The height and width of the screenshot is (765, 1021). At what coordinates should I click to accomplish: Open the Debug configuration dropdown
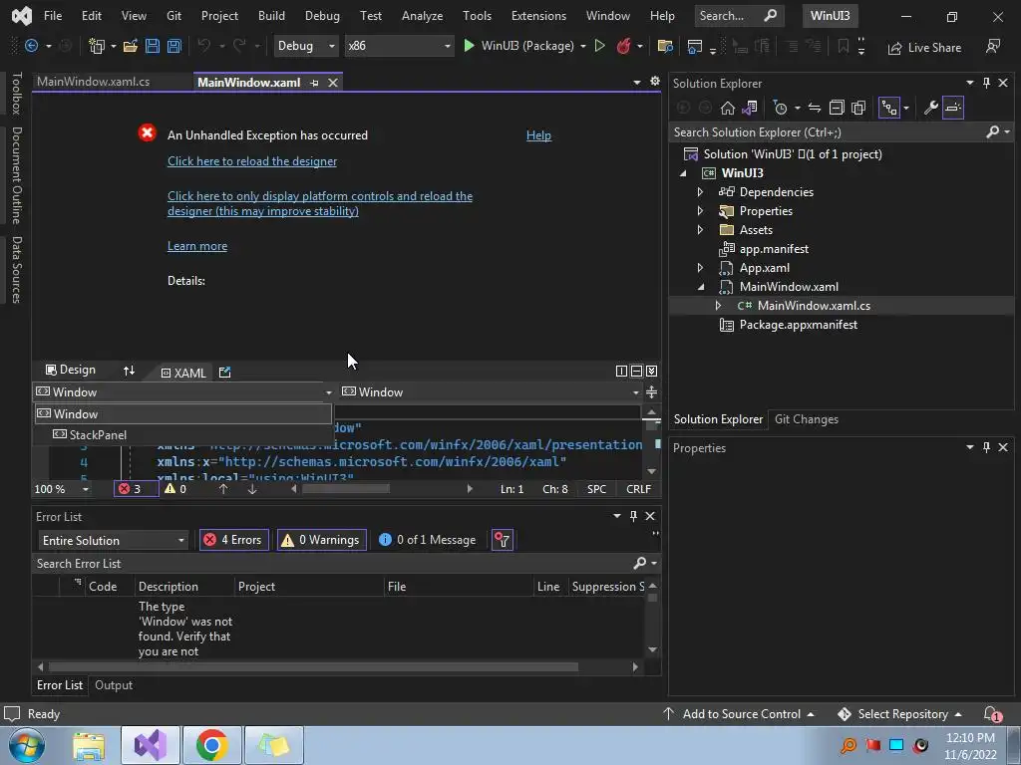coord(305,46)
